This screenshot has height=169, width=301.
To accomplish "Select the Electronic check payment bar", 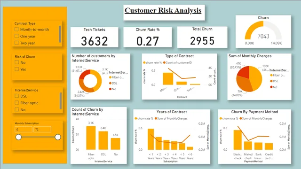I will 238,140.
